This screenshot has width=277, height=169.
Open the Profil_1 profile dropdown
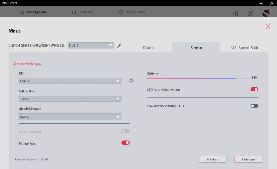[x=91, y=45]
